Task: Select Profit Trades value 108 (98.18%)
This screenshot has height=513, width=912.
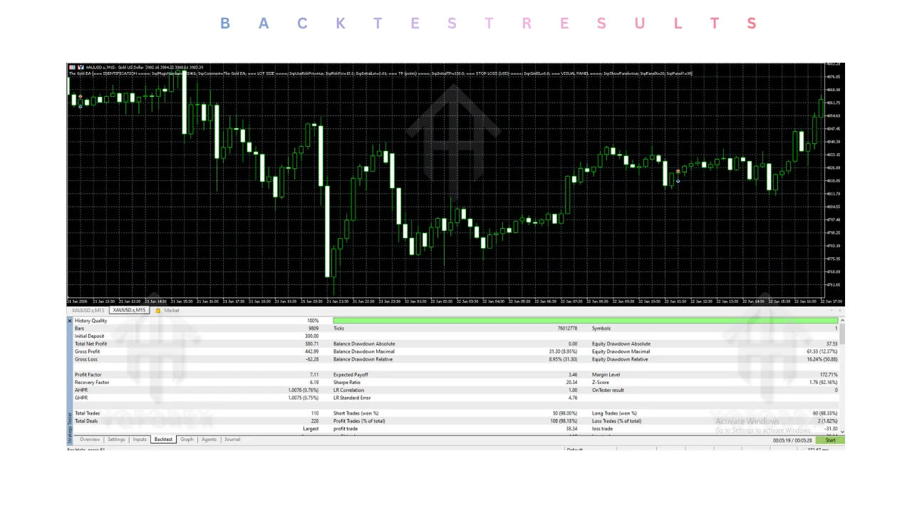Action: pyautogui.click(x=563, y=421)
